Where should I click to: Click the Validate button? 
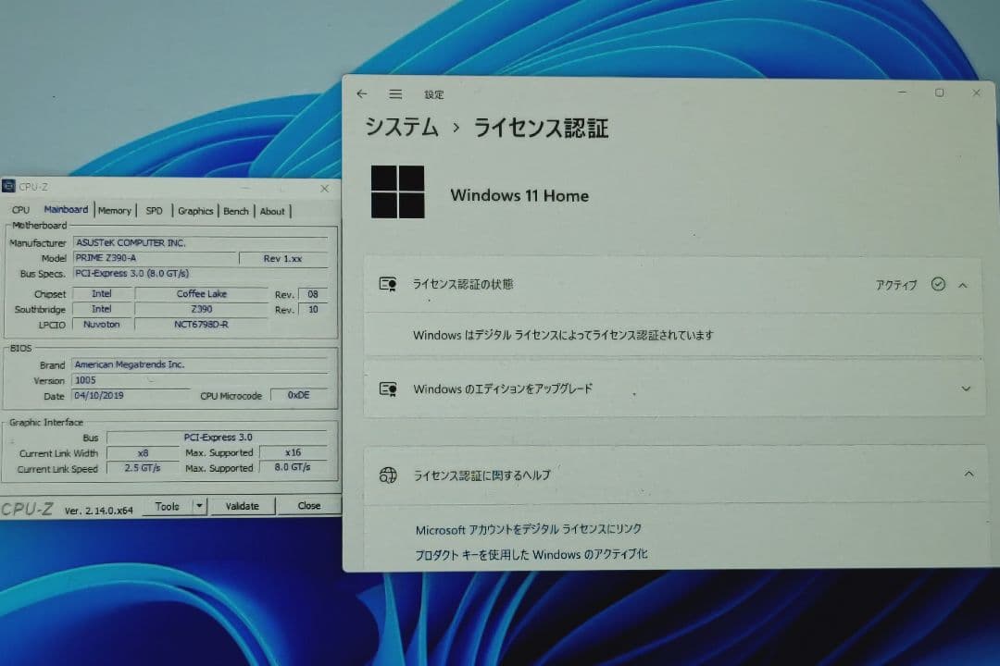coord(243,506)
